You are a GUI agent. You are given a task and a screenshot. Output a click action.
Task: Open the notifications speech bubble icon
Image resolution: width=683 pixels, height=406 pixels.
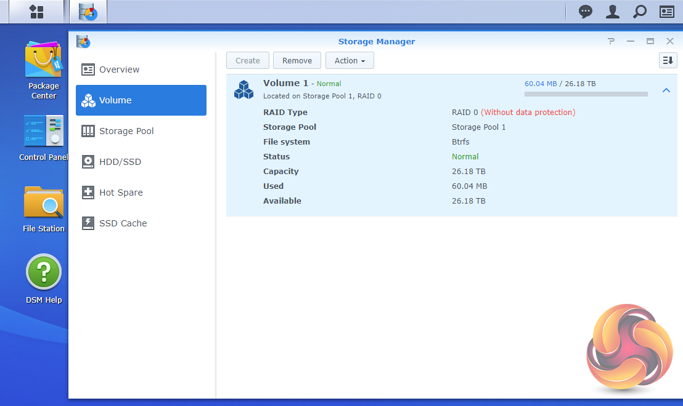[x=585, y=12]
